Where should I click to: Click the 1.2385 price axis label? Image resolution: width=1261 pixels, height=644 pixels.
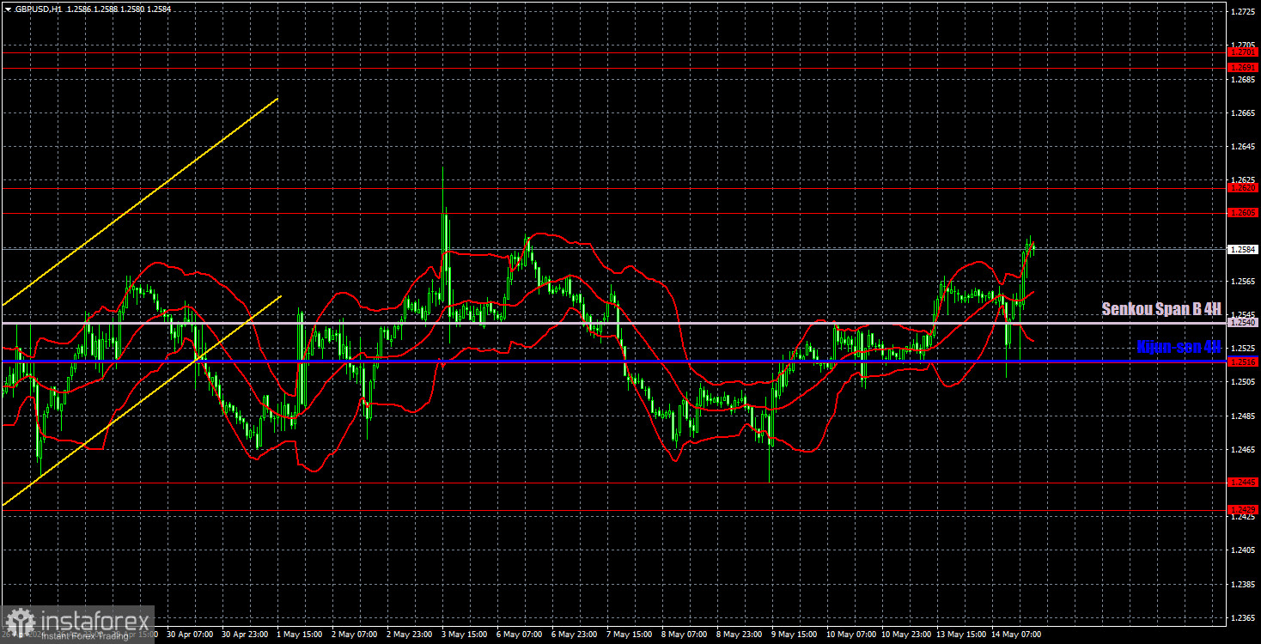click(1243, 584)
